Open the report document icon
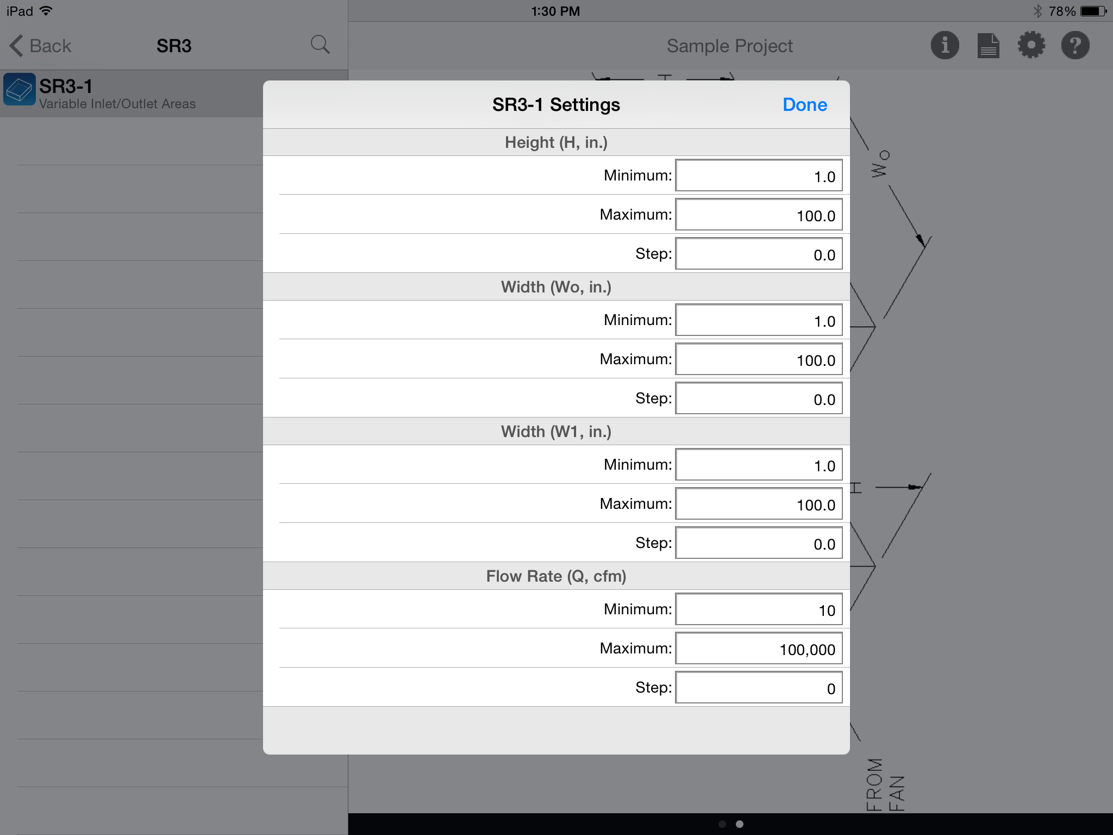Image resolution: width=1113 pixels, height=835 pixels. click(988, 46)
